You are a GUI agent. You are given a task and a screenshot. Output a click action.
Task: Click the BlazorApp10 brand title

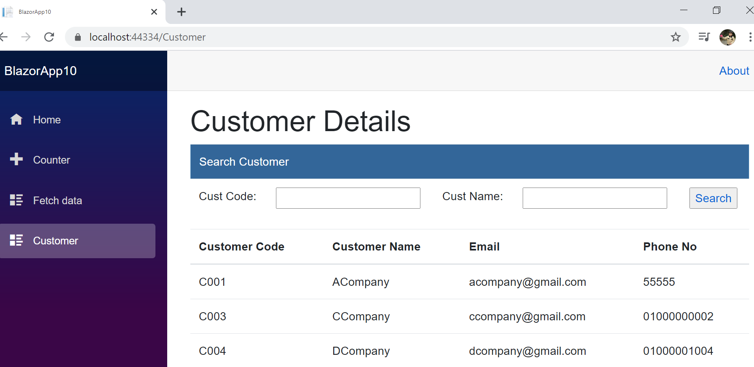tap(41, 71)
